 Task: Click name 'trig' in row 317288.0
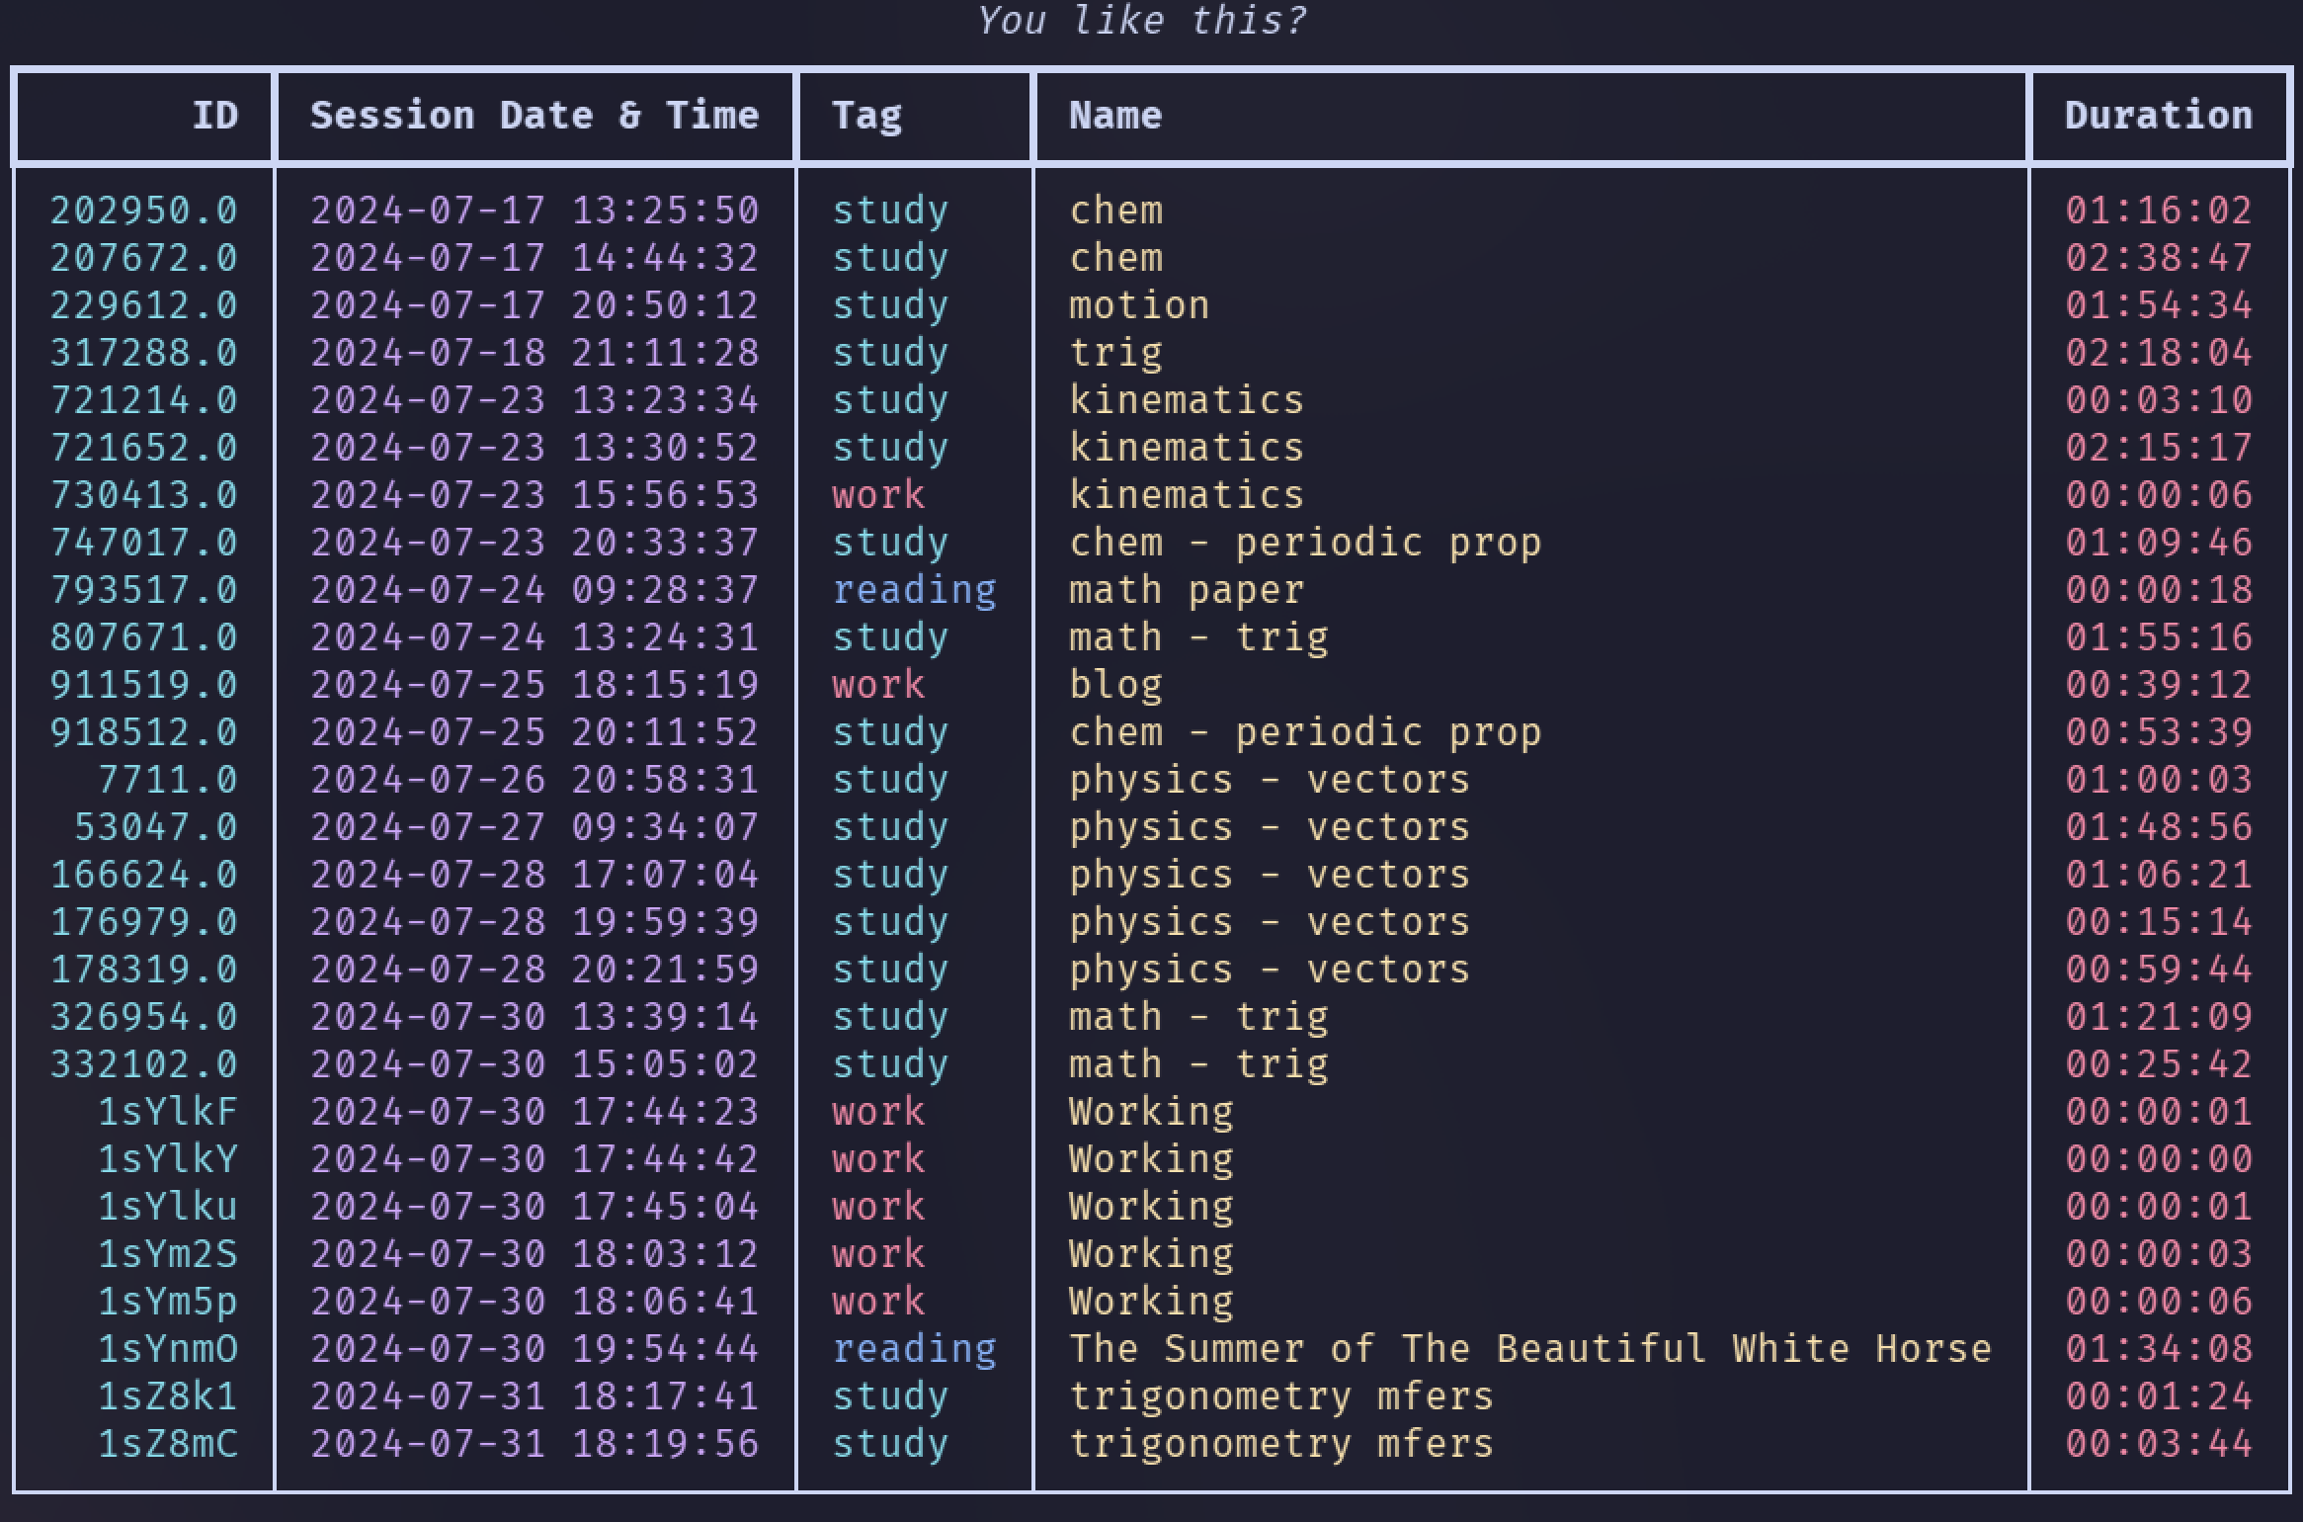(1115, 353)
